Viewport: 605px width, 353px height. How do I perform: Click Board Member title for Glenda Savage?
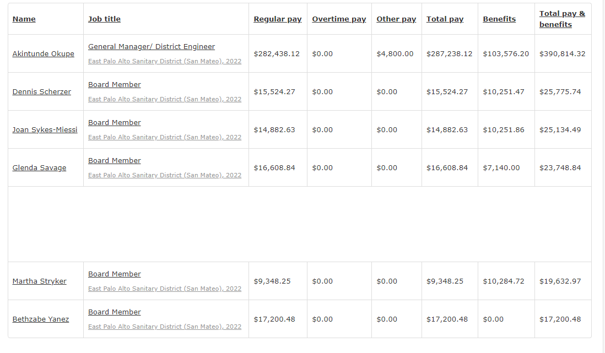(114, 160)
